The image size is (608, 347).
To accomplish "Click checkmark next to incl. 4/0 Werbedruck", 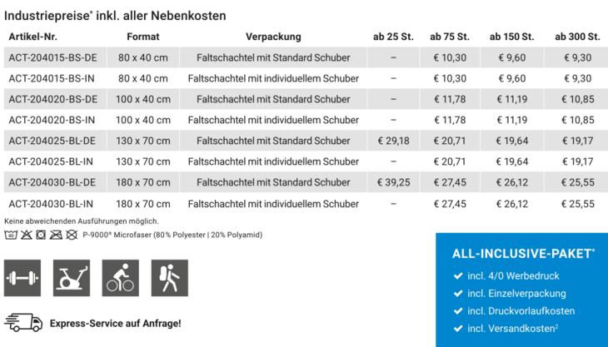I will click(x=458, y=275).
